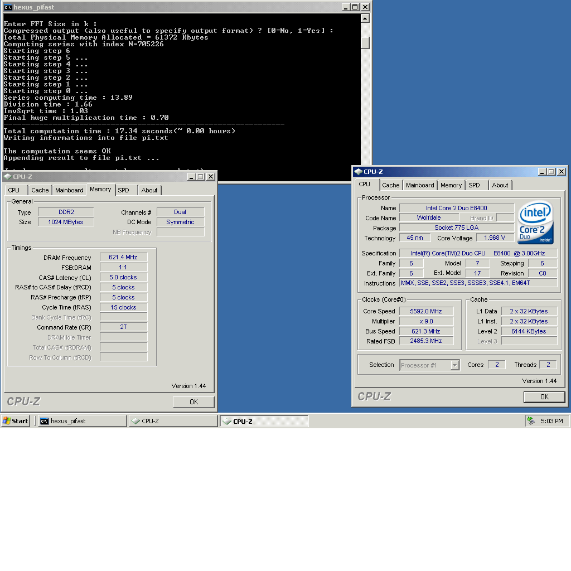Screen dimensions: 571x571
Task: Close the right CPU-Z window
Action: coord(562,172)
